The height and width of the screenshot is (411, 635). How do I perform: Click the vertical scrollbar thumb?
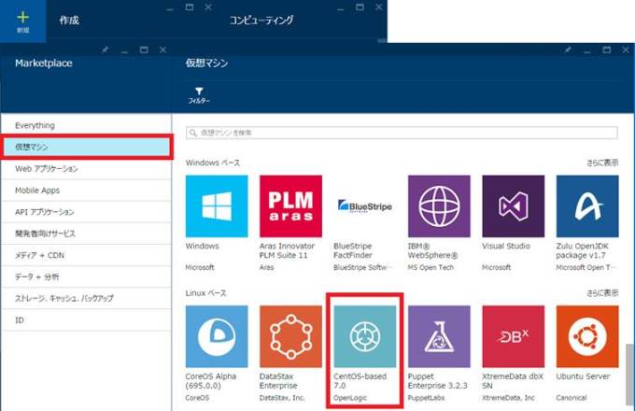pos(628,375)
